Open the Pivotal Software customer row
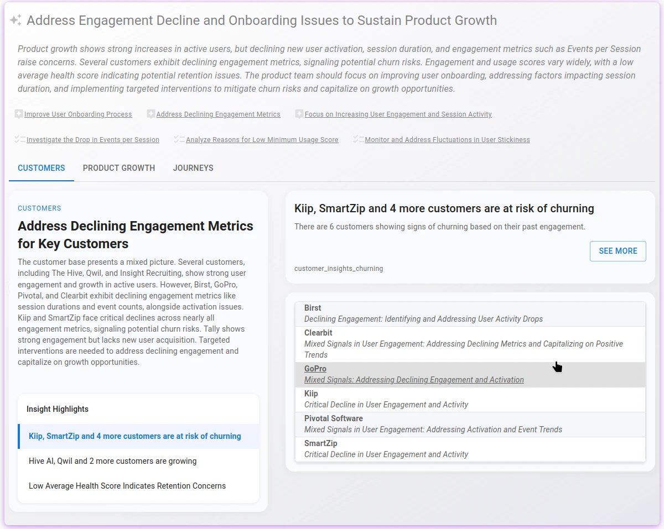The height and width of the screenshot is (529, 664). tap(470, 424)
